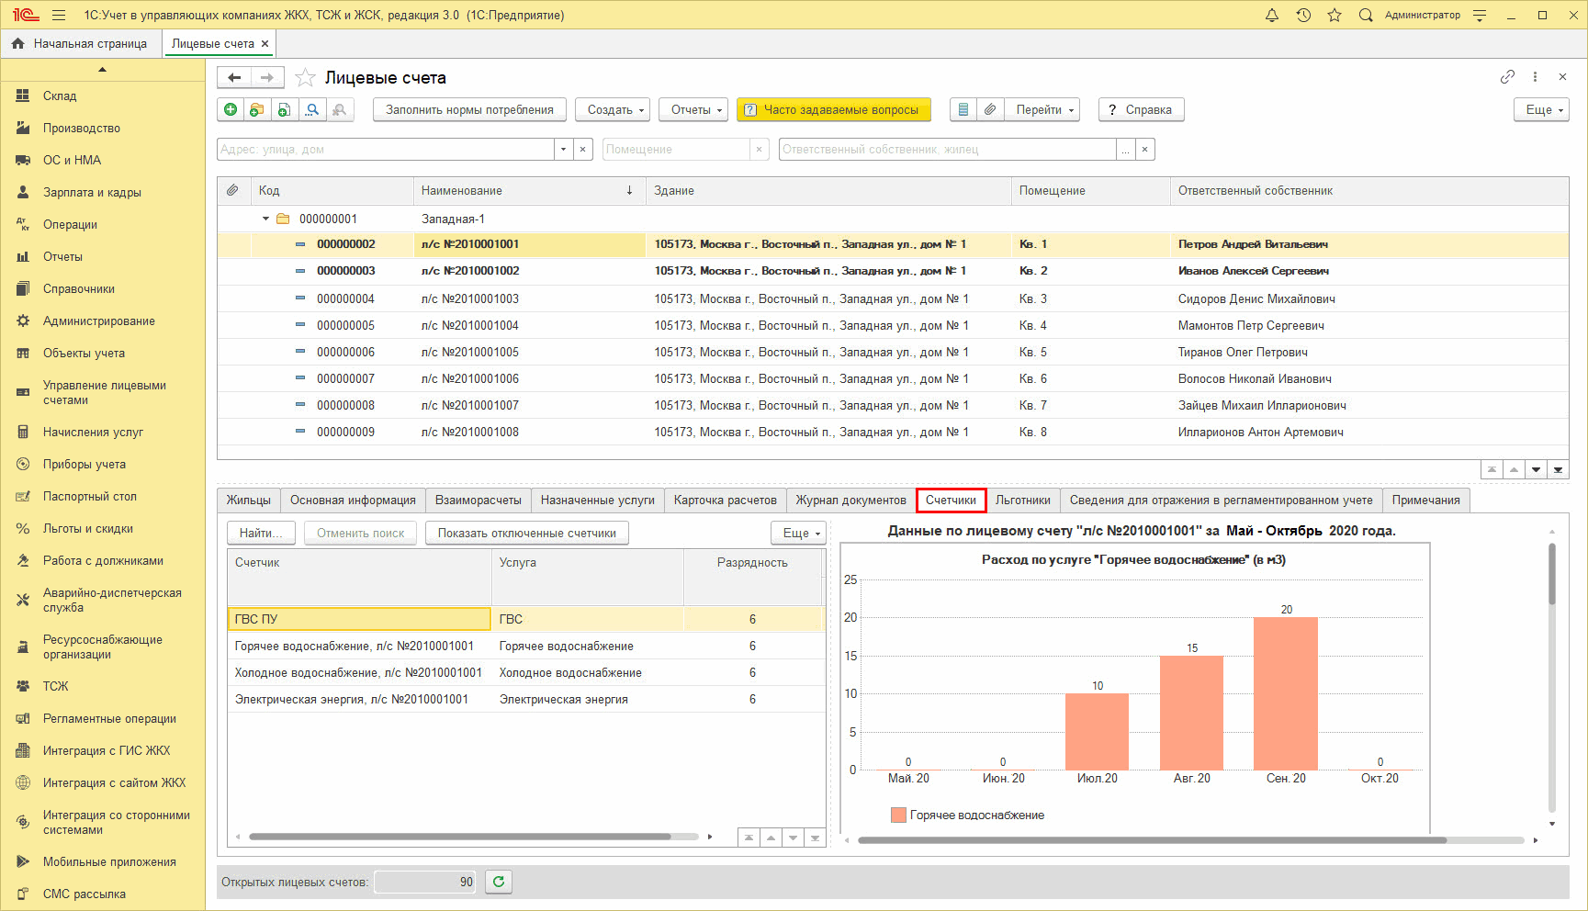Open the Паспортный стол section
The height and width of the screenshot is (911, 1588).
(x=89, y=496)
